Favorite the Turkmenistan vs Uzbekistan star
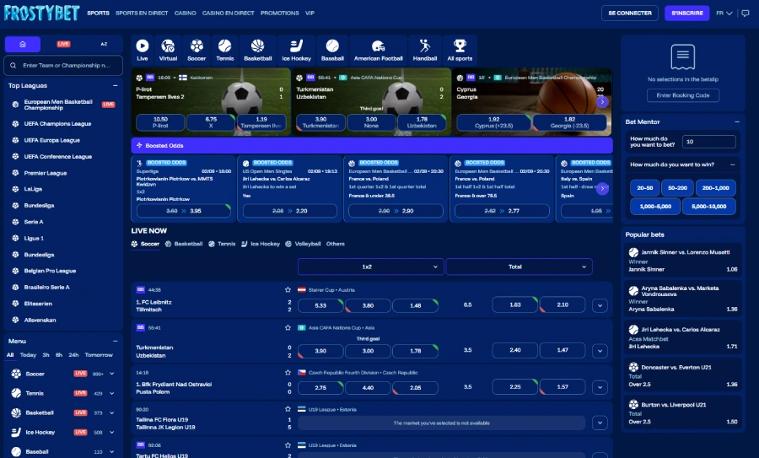The width and height of the screenshot is (759, 458). point(288,327)
